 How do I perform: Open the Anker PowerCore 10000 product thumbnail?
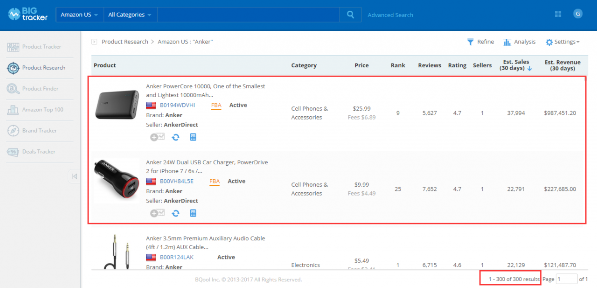117,105
